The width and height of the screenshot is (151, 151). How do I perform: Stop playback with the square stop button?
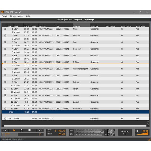(x=29, y=130)
